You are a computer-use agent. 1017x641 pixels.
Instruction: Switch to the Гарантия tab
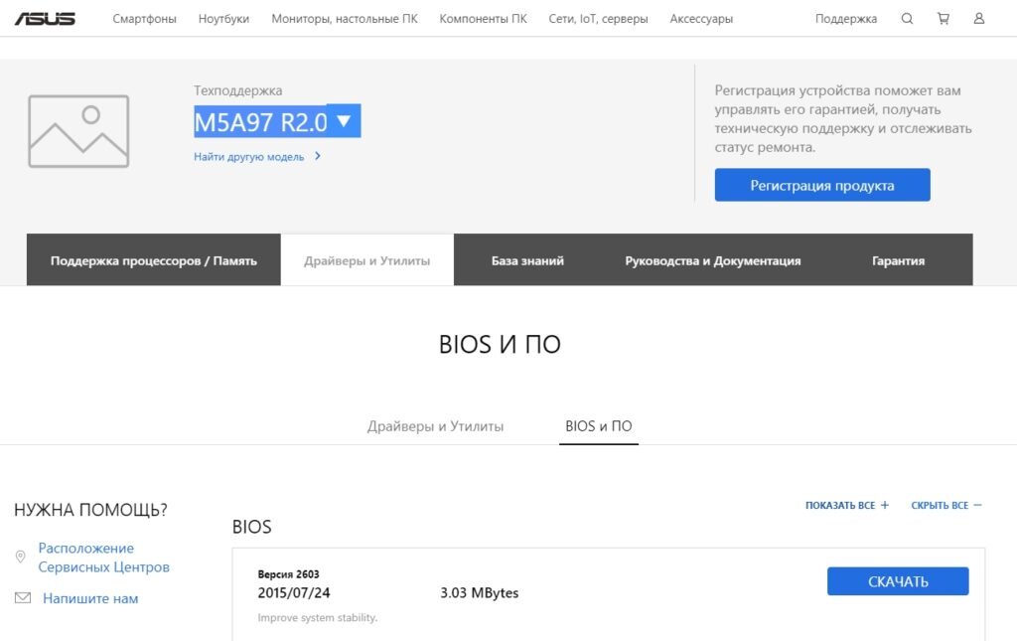pyautogui.click(x=898, y=260)
